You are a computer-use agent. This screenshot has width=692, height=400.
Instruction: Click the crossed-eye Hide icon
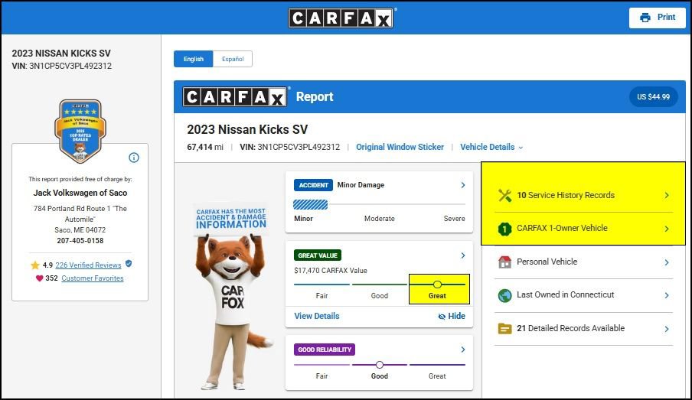(442, 316)
